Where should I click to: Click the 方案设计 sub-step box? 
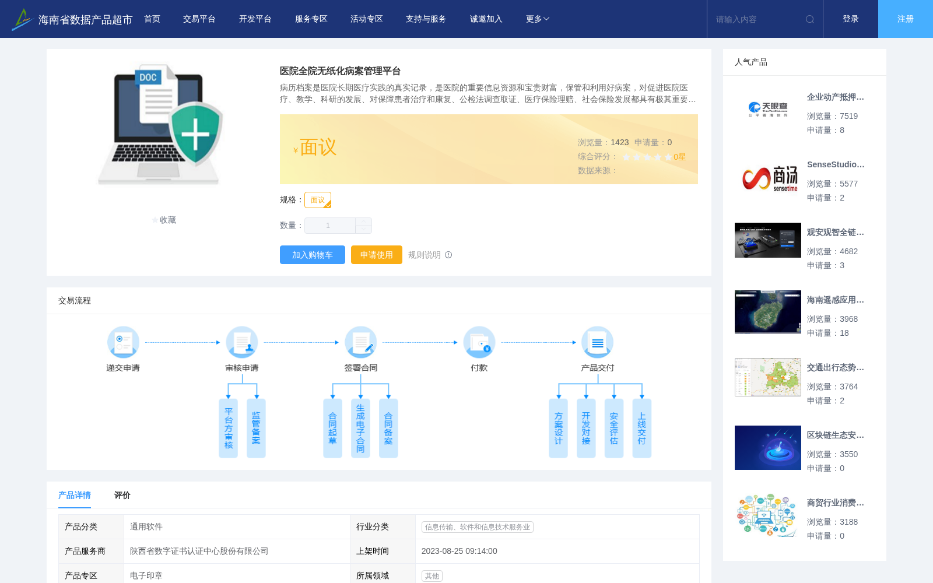tap(559, 429)
